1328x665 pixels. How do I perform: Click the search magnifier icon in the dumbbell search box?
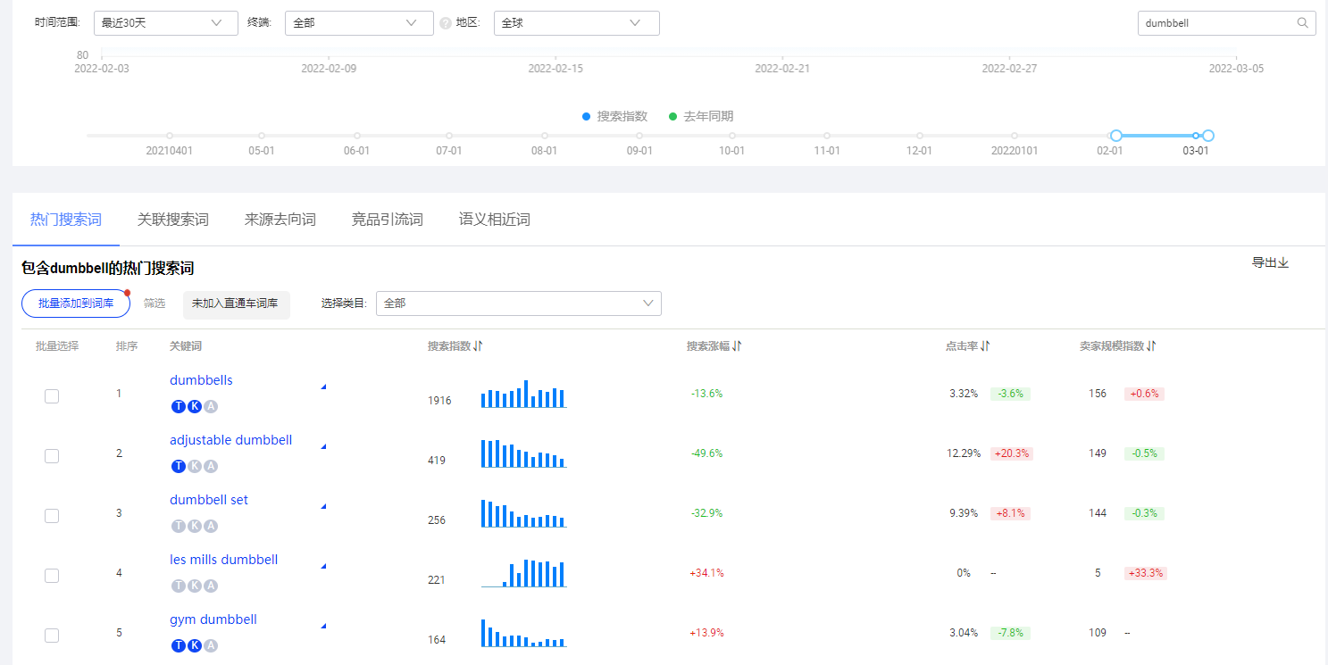(x=1302, y=22)
